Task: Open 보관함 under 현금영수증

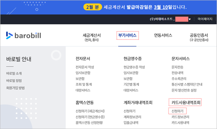Action: point(128,79)
